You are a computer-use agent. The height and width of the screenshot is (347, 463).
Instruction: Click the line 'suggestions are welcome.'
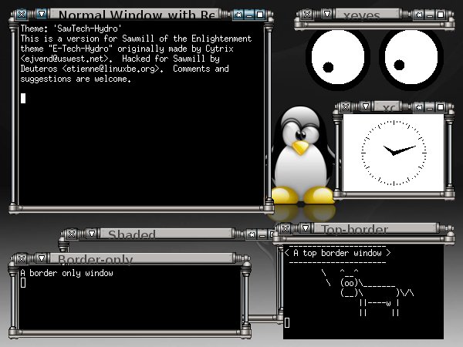click(76, 79)
